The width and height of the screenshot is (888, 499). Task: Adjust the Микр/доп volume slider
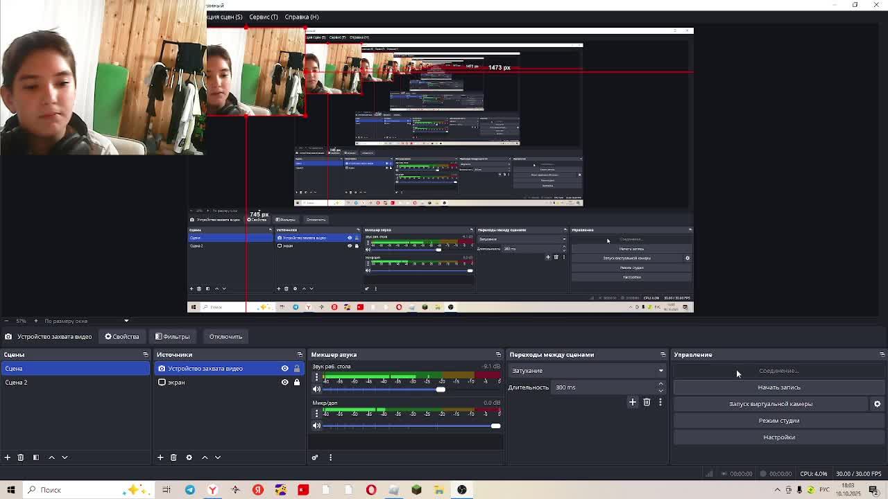pyautogui.click(x=495, y=426)
